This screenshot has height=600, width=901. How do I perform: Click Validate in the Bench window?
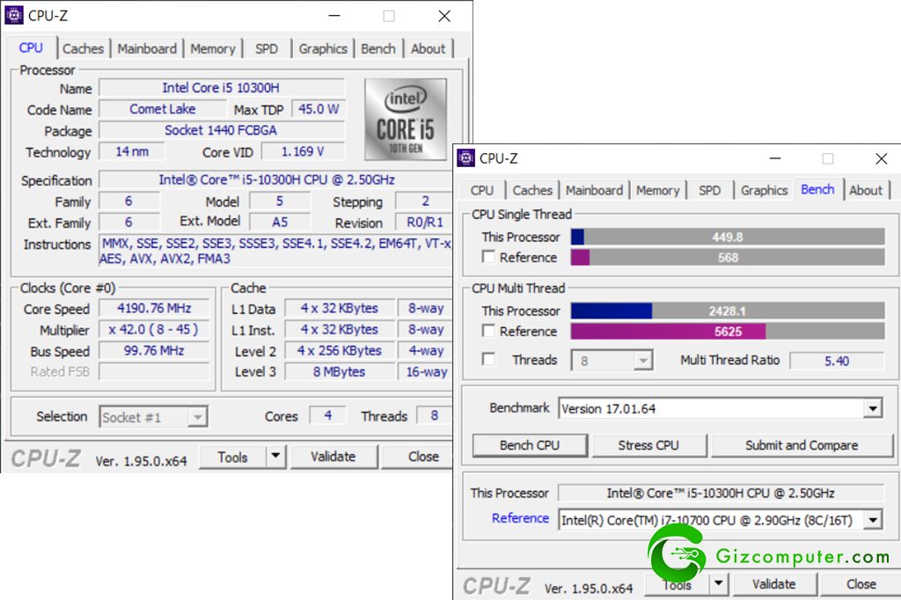pos(774,584)
